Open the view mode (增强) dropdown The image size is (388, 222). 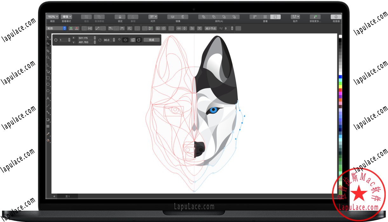pyautogui.click(x=66, y=17)
